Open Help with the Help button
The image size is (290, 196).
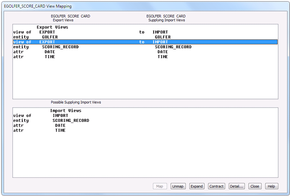(x=271, y=186)
